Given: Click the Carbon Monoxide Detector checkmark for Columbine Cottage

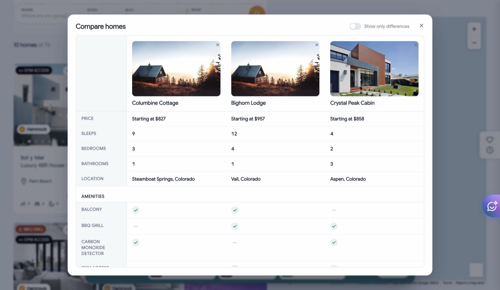Looking at the screenshot, I should tap(136, 243).
